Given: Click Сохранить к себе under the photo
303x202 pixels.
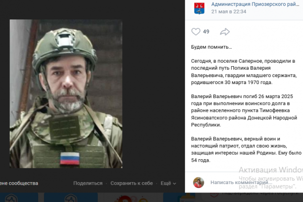Looking at the screenshot, I should pyautogui.click(x=132, y=183).
